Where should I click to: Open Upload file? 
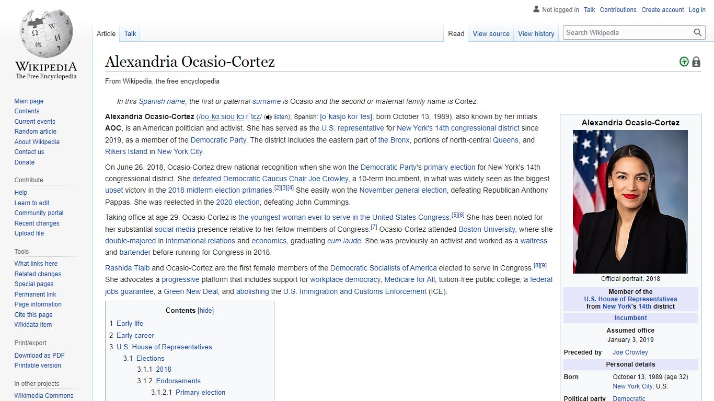(x=29, y=233)
